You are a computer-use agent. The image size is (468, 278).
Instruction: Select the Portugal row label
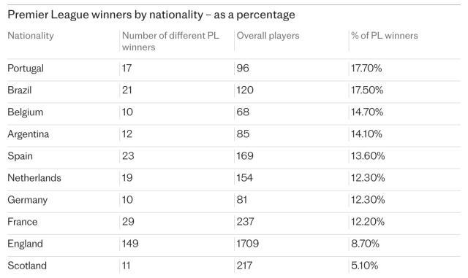(26, 69)
